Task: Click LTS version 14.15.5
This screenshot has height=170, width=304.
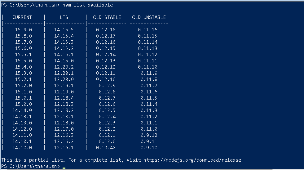Action: pyautogui.click(x=64, y=30)
